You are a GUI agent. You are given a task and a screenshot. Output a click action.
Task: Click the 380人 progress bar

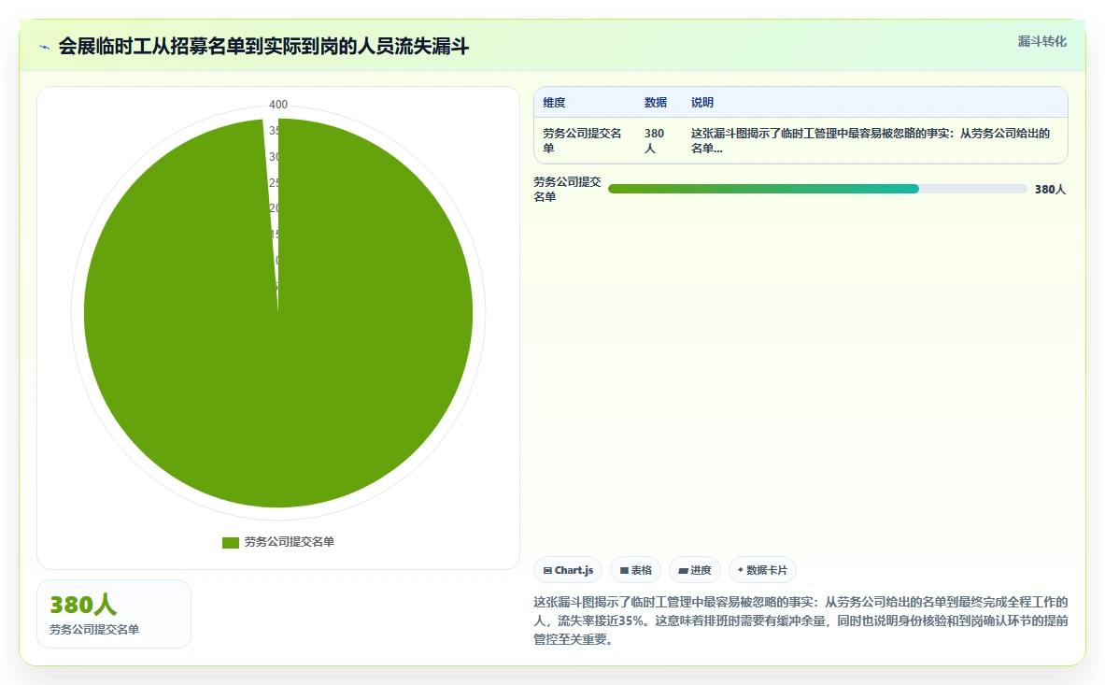817,189
